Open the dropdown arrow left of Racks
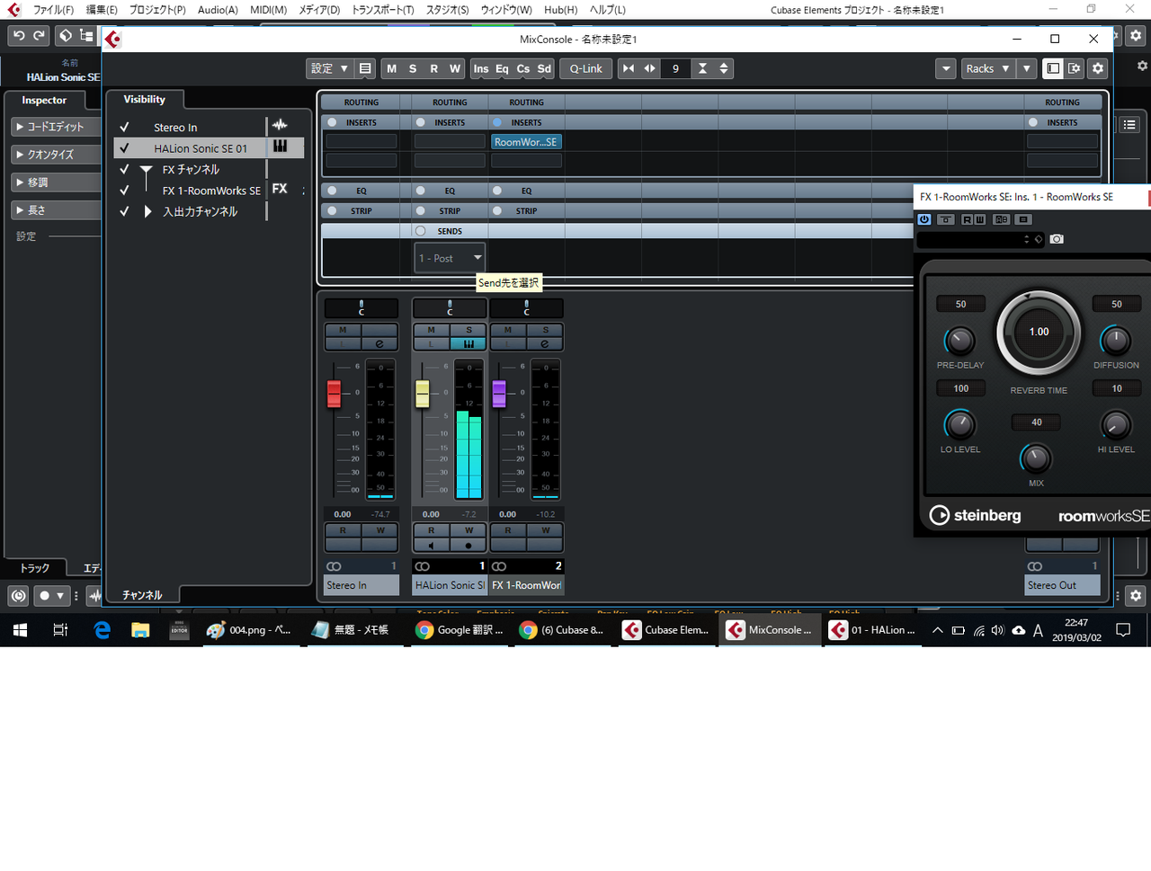The height and width of the screenshot is (871, 1151). point(945,68)
